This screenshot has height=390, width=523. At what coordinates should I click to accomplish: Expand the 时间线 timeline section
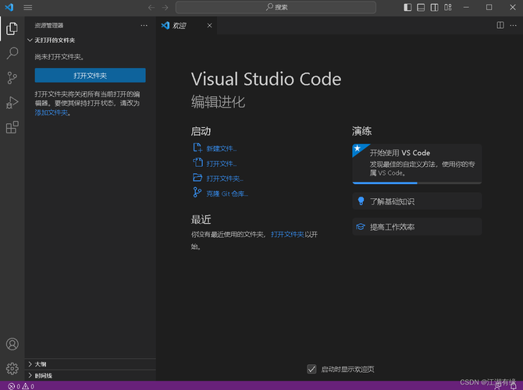pos(43,375)
